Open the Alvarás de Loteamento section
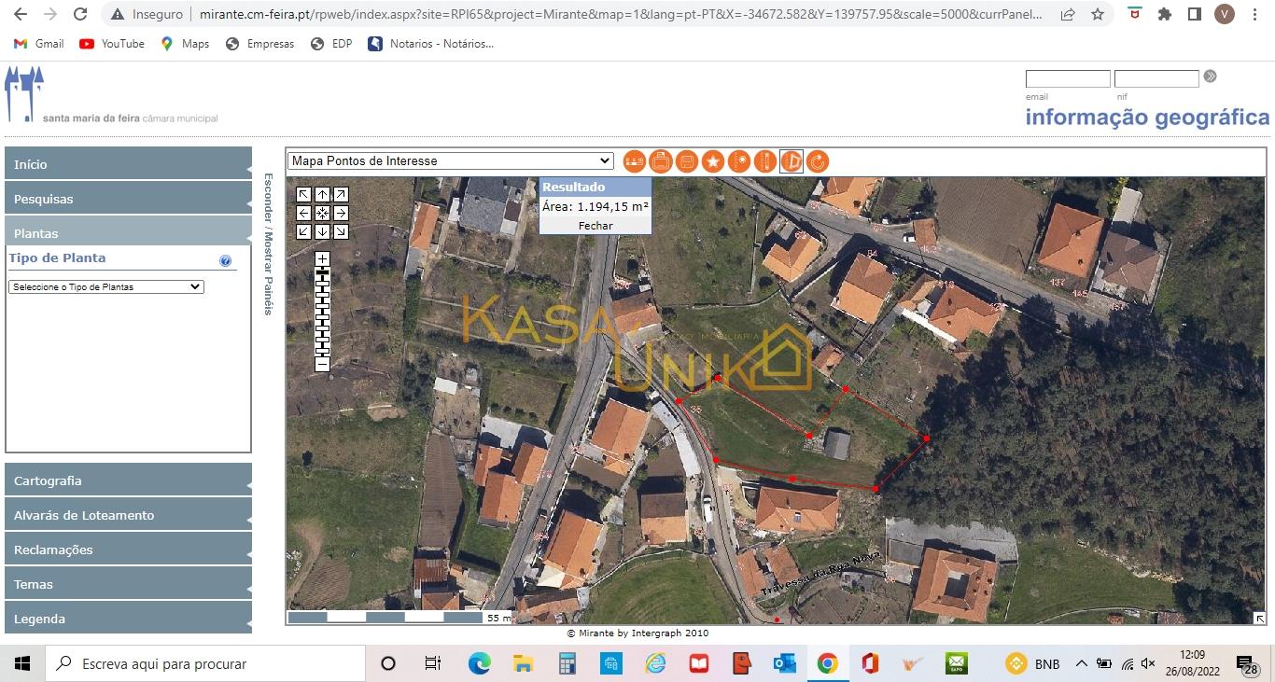The width and height of the screenshot is (1275, 682). pyautogui.click(x=128, y=515)
